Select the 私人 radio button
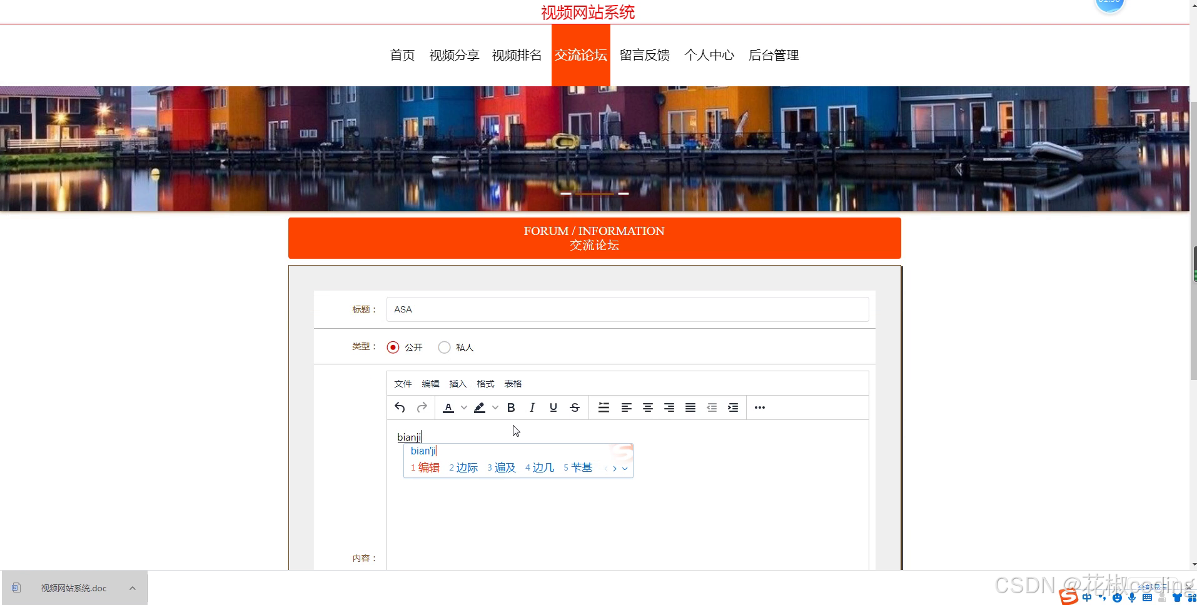Viewport: 1197px width, 605px height. point(444,347)
